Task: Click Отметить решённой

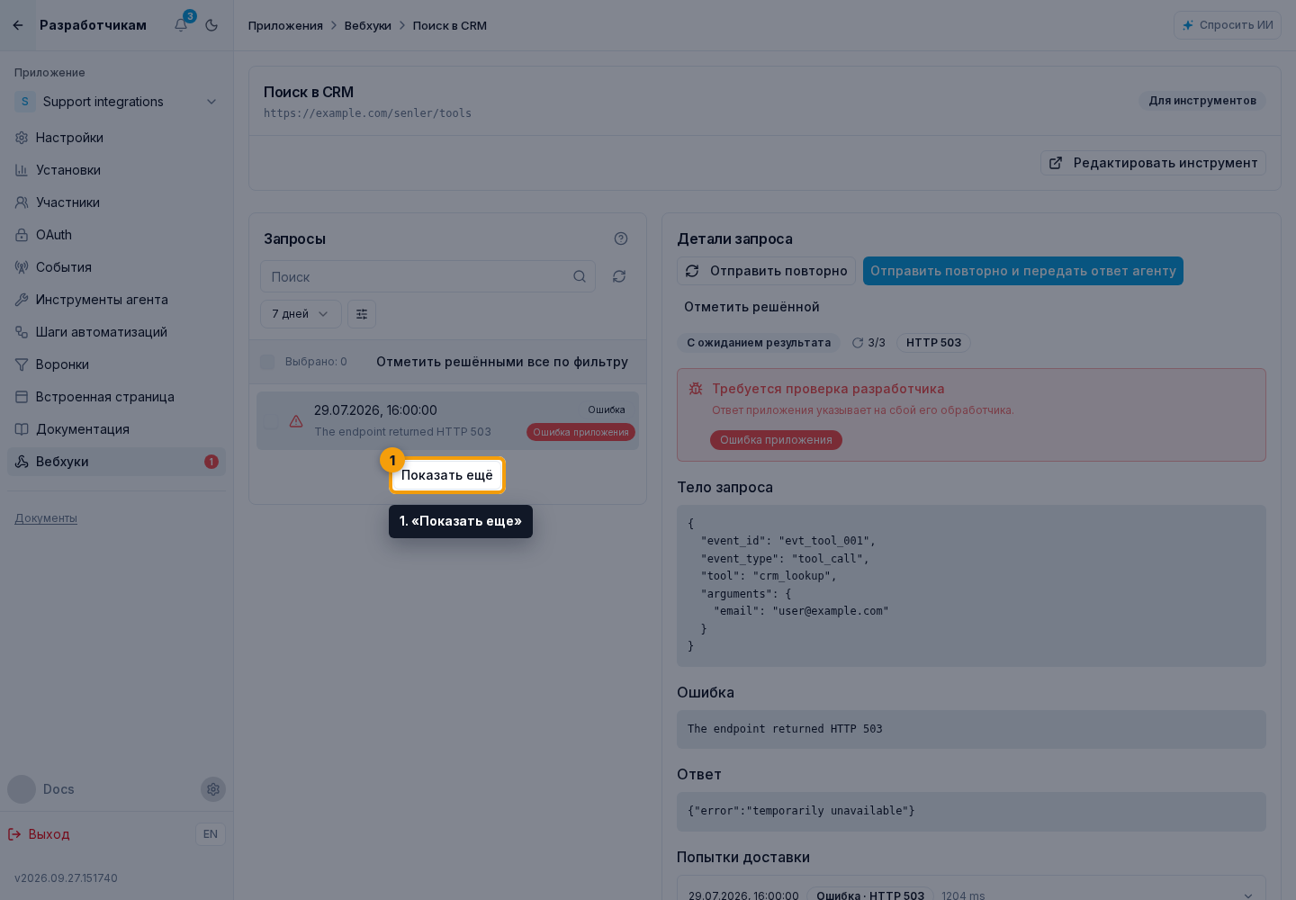Action: (751, 307)
